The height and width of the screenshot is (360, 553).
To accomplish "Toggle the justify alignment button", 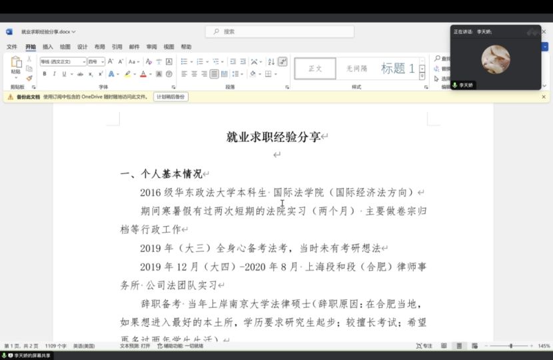I will pos(214,74).
